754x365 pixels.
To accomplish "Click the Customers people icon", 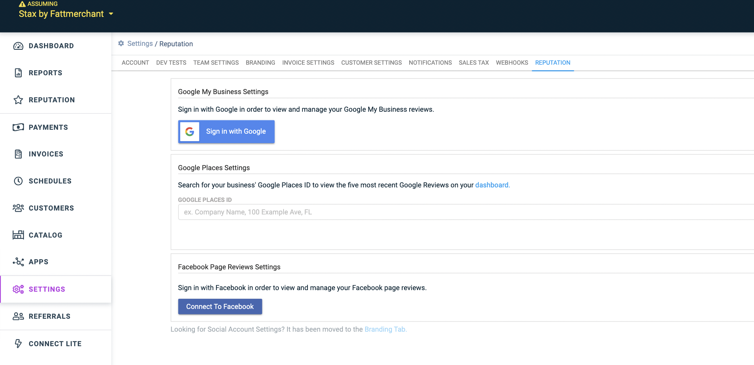I will point(18,208).
